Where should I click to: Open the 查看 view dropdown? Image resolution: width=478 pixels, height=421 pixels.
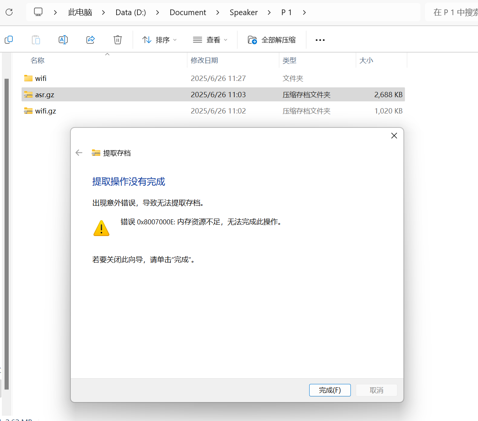(x=210, y=39)
